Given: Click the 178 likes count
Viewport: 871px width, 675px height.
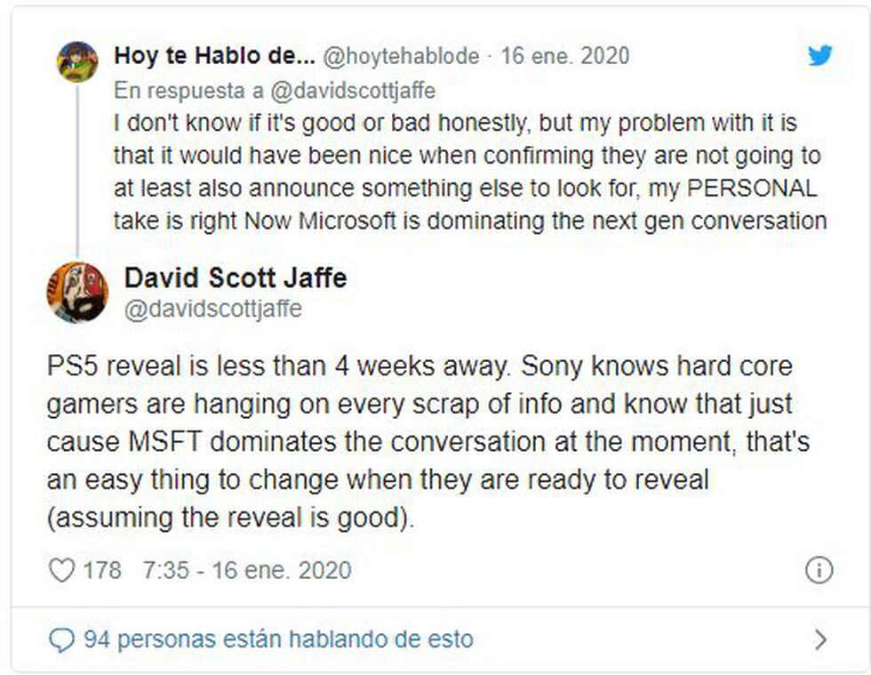Looking at the screenshot, I should pyautogui.click(x=102, y=570).
